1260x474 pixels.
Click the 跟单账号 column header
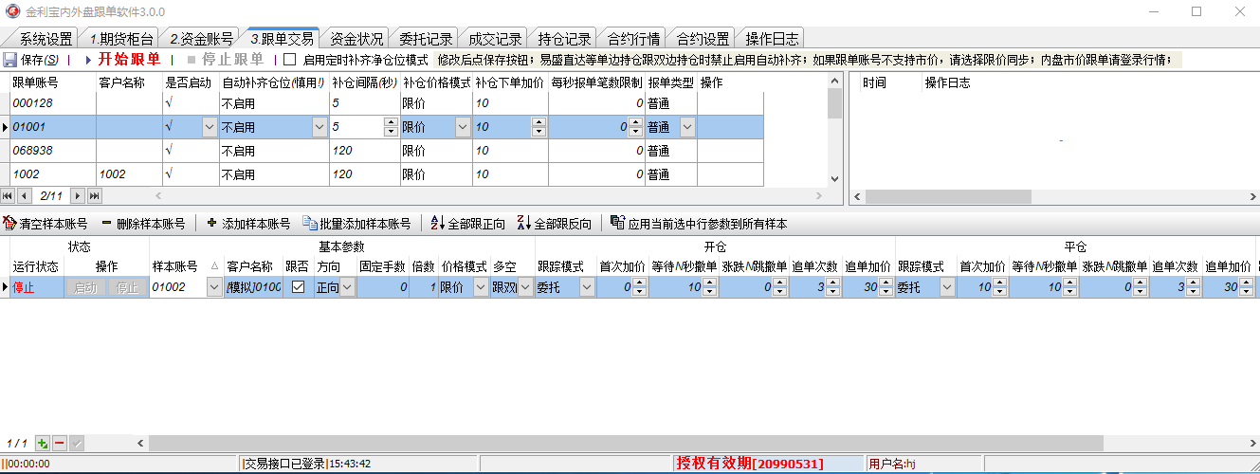(x=36, y=82)
